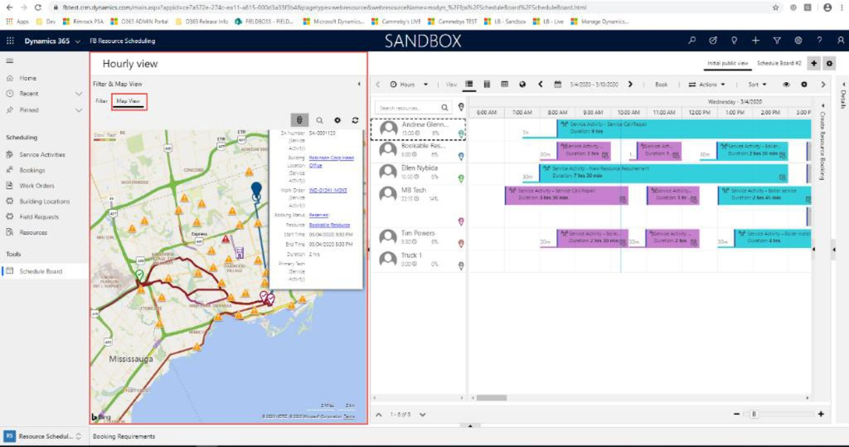The image size is (849, 447).
Task: Expand the Details side panel
Action: coord(843,97)
